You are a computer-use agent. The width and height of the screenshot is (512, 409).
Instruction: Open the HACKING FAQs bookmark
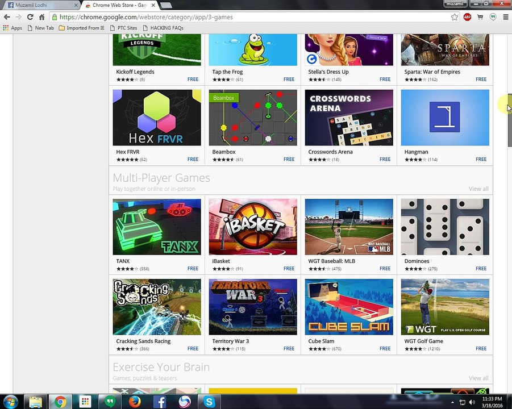163,28
